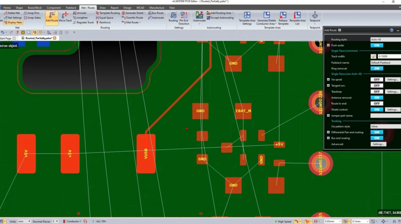Enable the Teardrop toggle
Viewport: 401px width, 224px height.
click(376, 92)
